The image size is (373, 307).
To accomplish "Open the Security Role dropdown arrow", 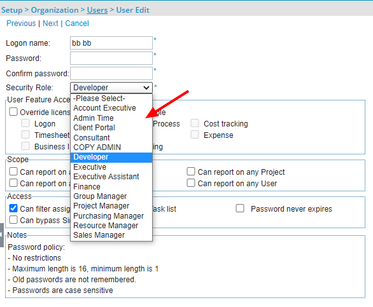I will pos(146,88).
